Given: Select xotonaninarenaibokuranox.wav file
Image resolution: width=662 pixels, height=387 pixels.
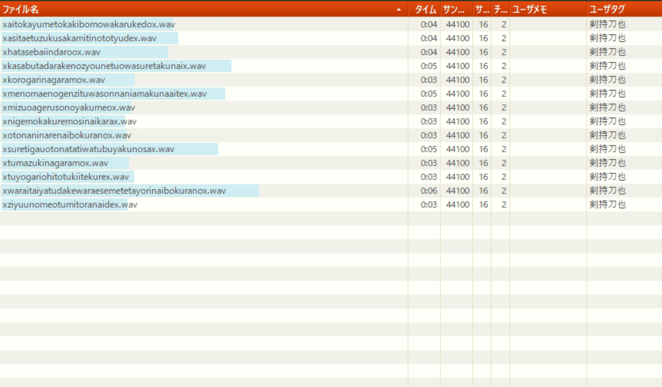Looking at the screenshot, I should (x=67, y=136).
